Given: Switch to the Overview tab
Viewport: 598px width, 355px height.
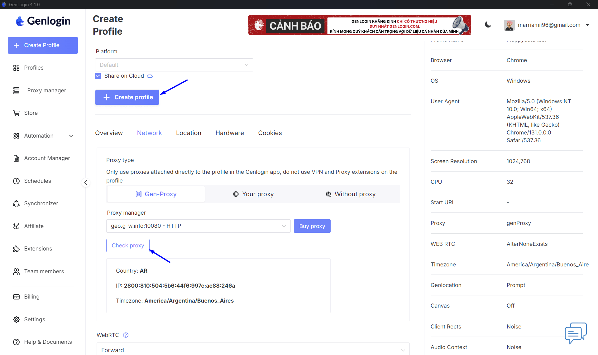Looking at the screenshot, I should pos(109,133).
